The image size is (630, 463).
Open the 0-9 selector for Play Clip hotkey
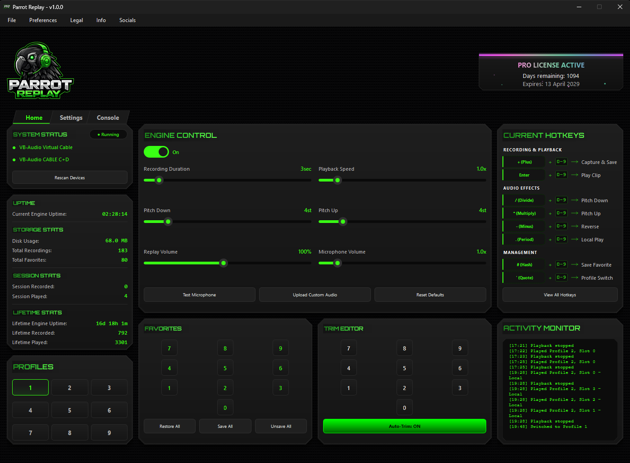(x=561, y=175)
